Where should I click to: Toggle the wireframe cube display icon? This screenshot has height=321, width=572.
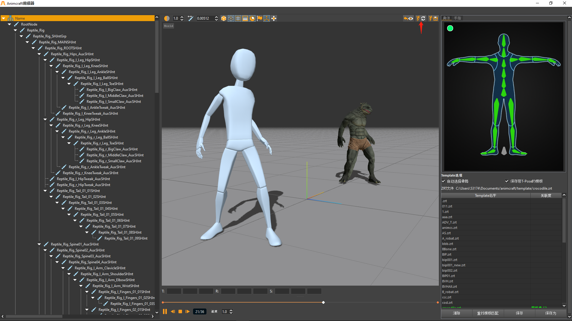pyautogui.click(x=231, y=18)
